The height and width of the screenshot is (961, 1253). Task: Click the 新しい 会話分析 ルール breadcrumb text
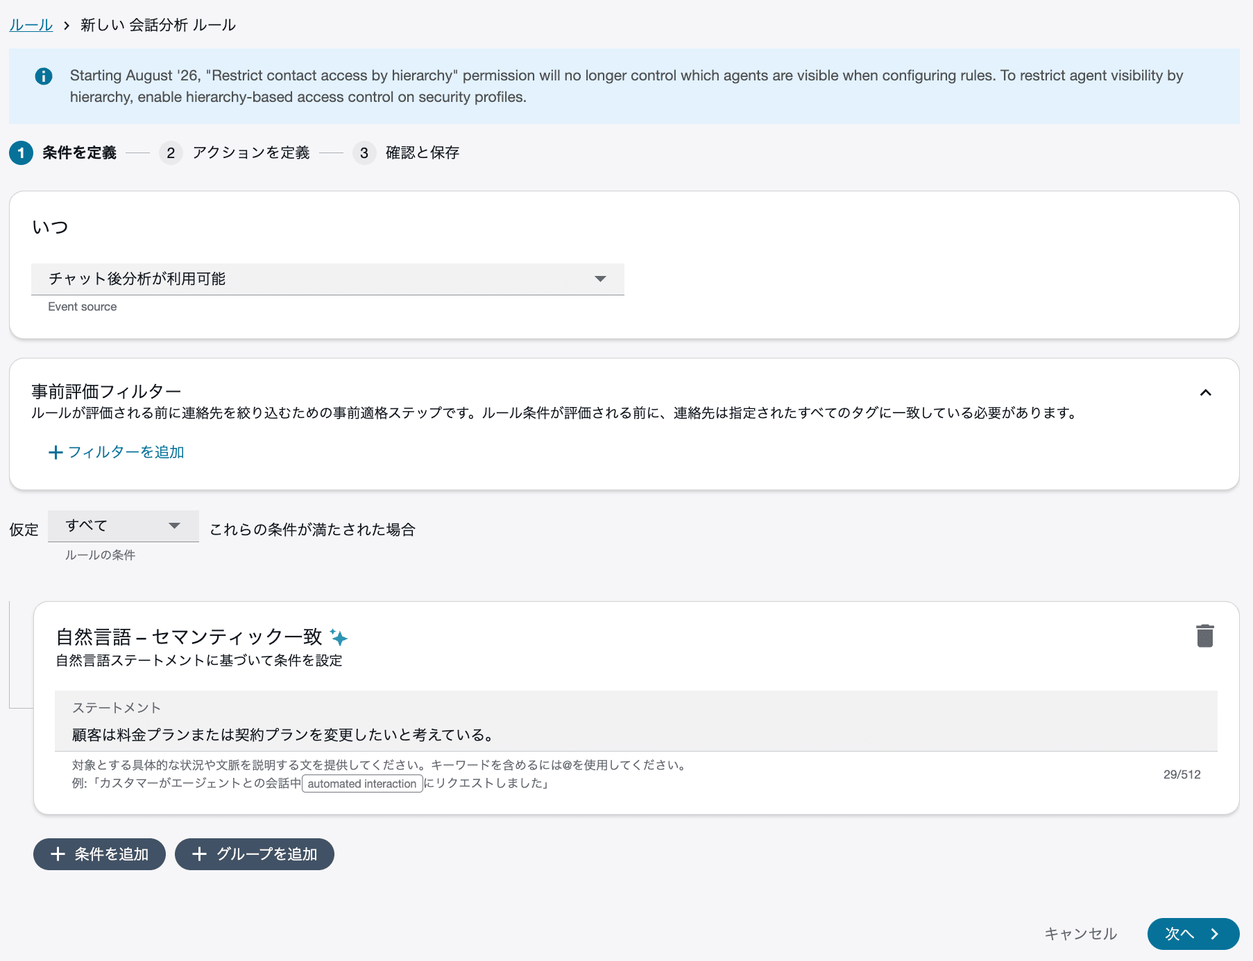tap(158, 25)
